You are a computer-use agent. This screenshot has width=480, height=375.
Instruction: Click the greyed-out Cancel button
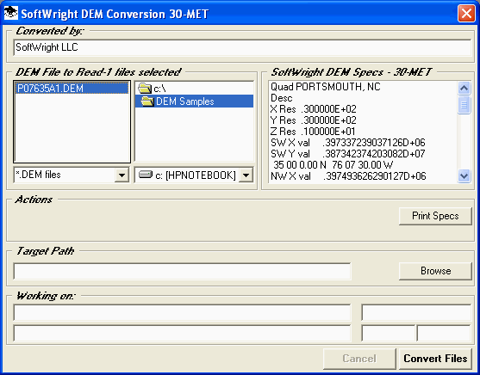pos(359,358)
